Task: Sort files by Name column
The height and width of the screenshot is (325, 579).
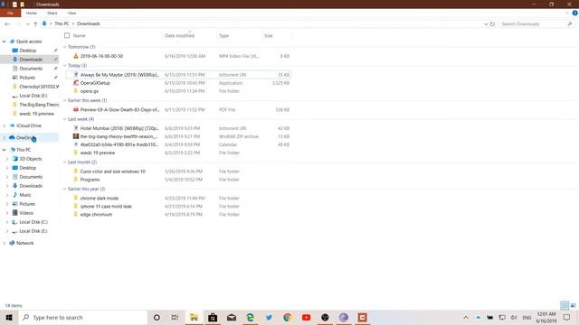Action: coord(80,36)
